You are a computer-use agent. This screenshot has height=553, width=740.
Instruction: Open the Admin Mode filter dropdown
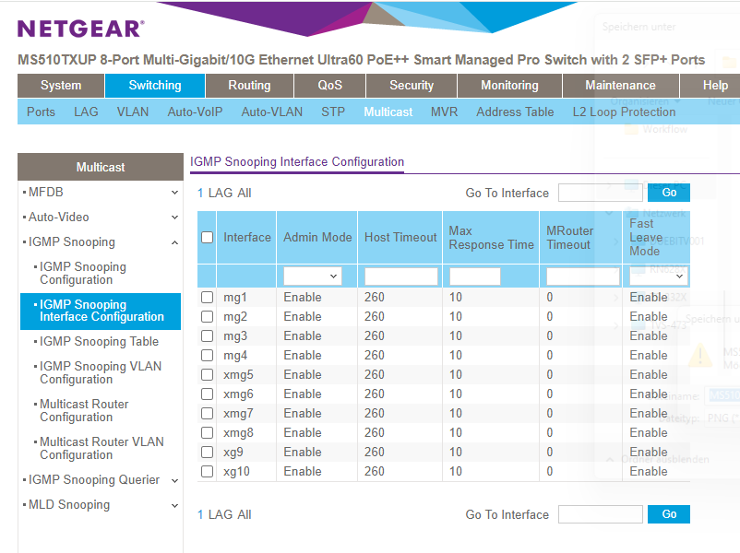tap(312, 276)
